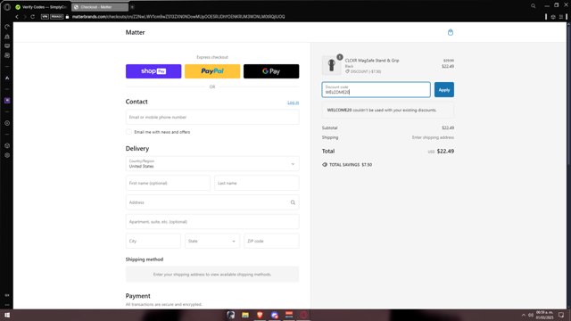This screenshot has width=571, height=321.
Task: Switch to the Verify Codes SimplyCodes tab
Action: point(42,7)
